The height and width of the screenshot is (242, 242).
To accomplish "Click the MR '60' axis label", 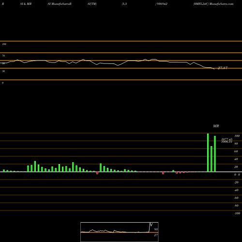I will click(x=236, y=151).
